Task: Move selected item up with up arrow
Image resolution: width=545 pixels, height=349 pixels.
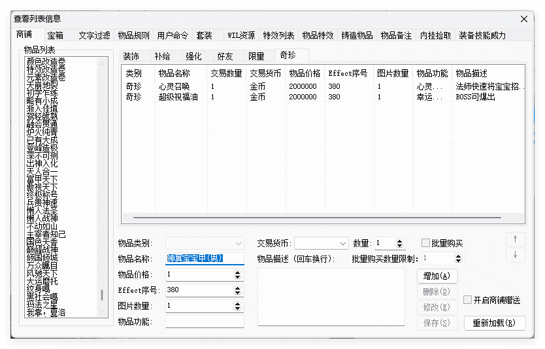Action: (515, 239)
